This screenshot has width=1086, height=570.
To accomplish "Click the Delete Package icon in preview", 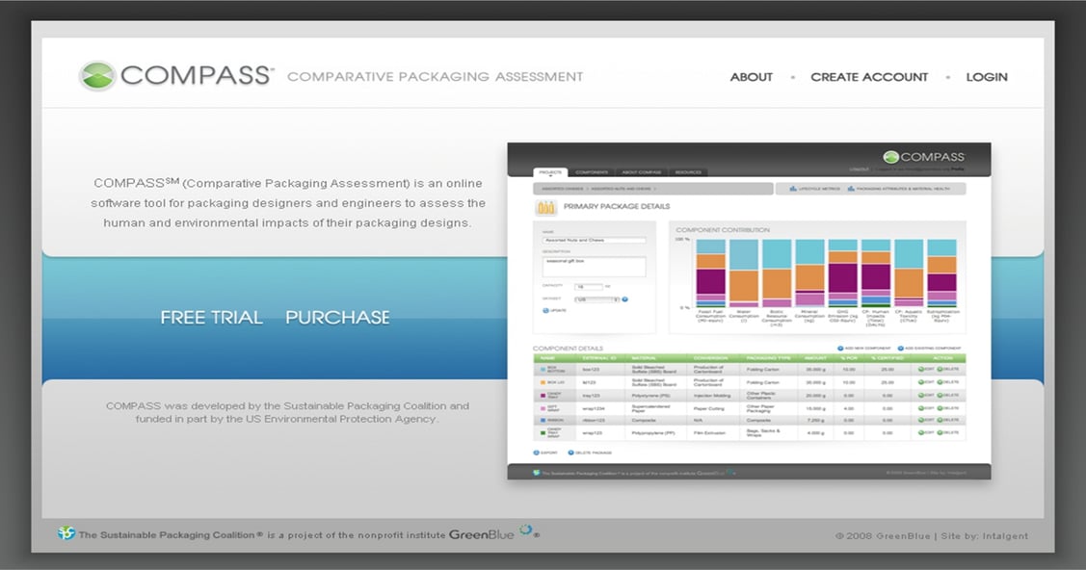I will point(570,453).
